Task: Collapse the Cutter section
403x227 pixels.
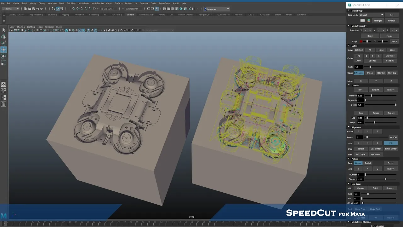Action: point(349,46)
